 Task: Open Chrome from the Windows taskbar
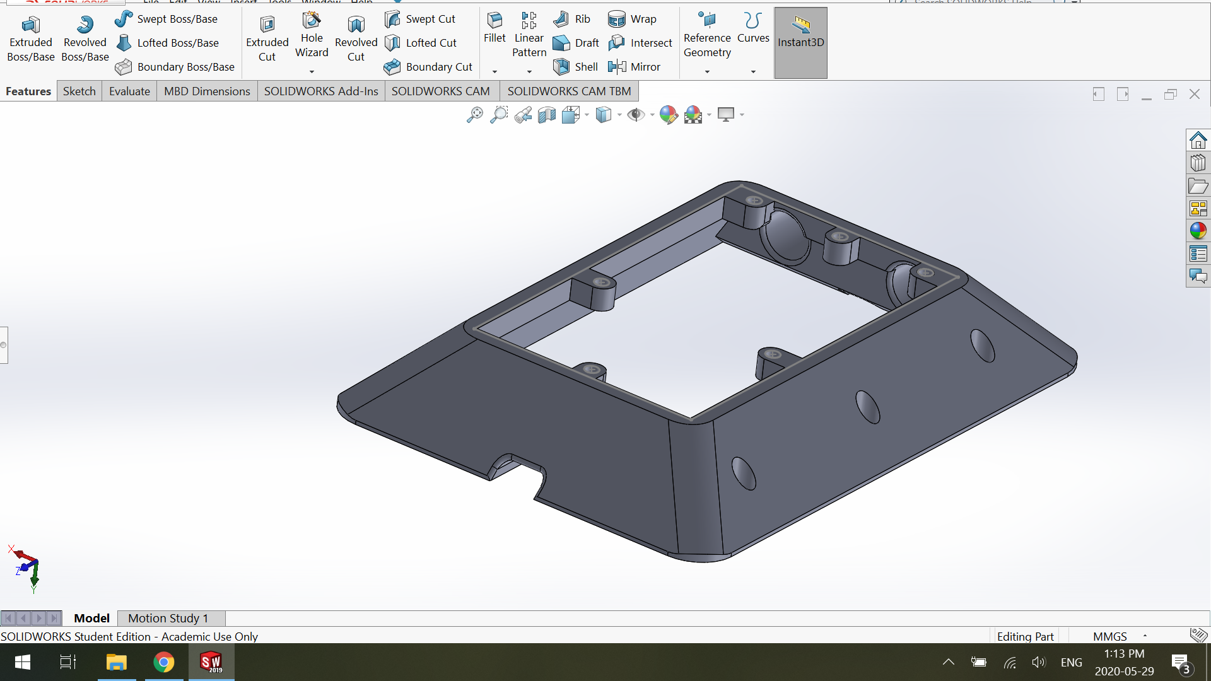164,662
